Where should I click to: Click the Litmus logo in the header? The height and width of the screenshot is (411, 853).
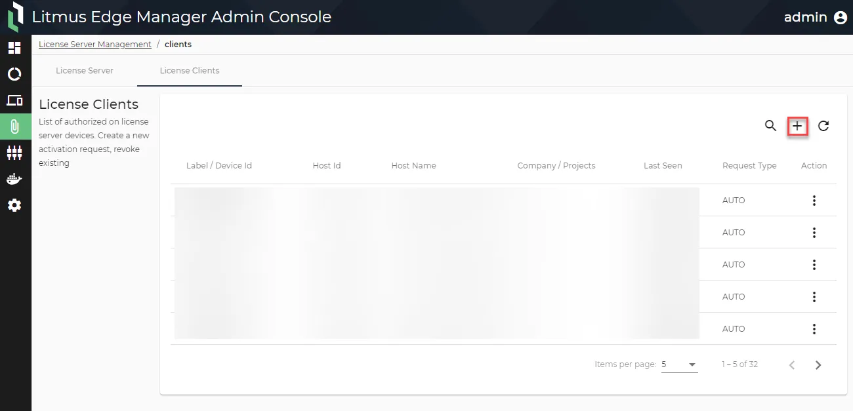point(15,17)
